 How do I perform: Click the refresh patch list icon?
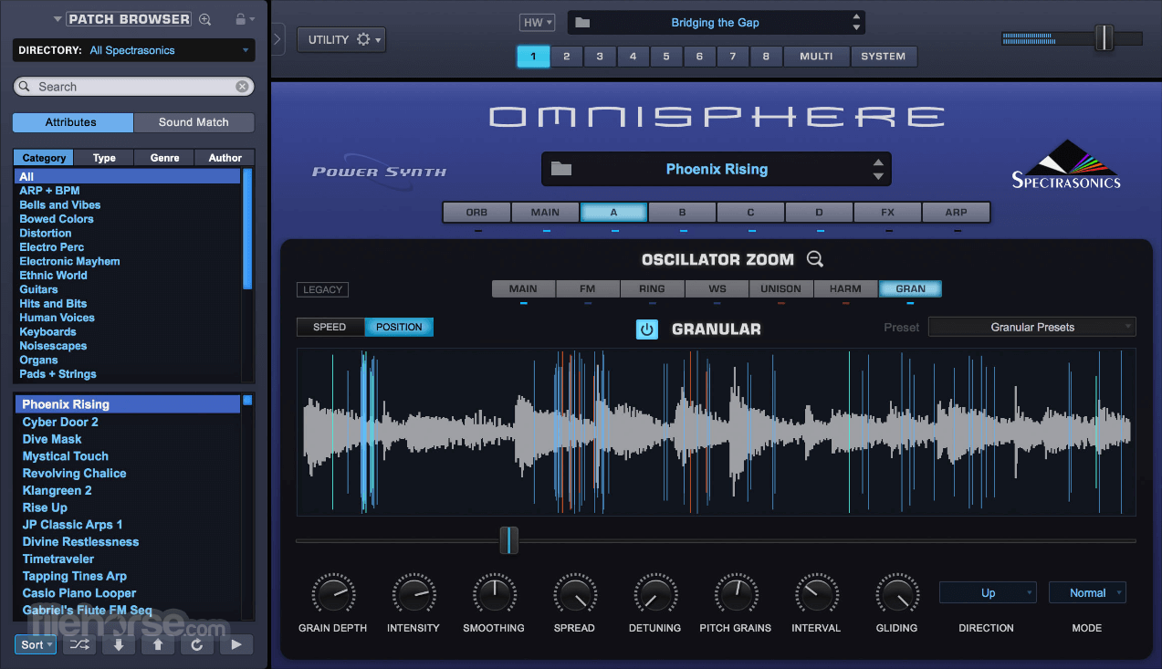coord(197,644)
